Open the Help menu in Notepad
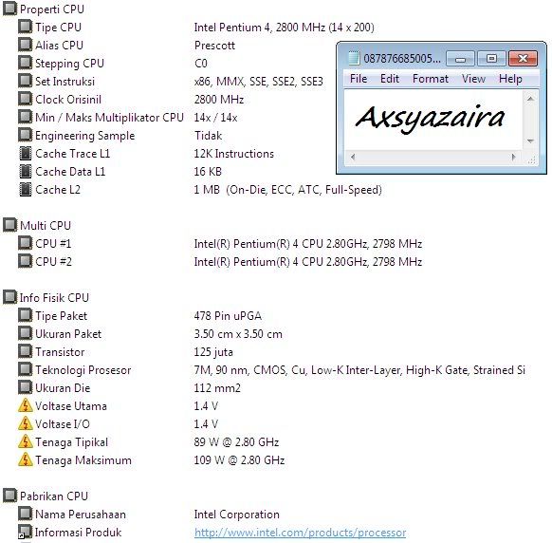The width and height of the screenshot is (552, 543). (510, 79)
